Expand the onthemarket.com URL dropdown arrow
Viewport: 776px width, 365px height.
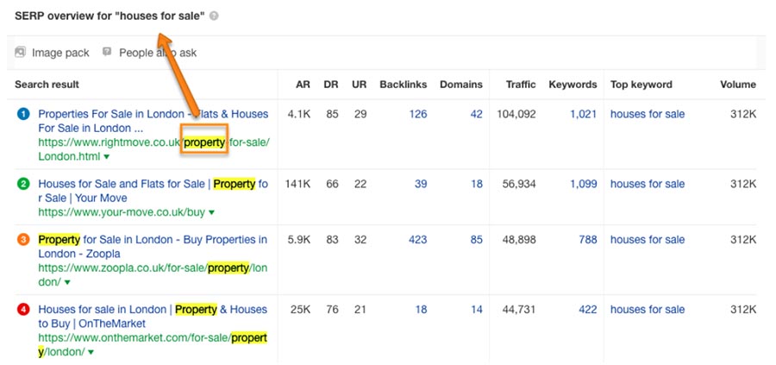[91, 352]
